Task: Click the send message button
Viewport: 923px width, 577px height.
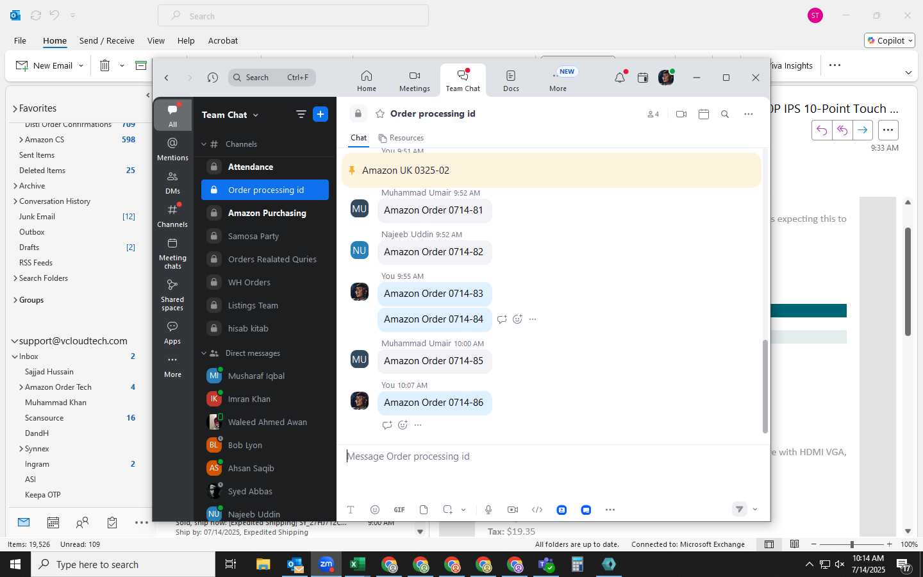Action: 740,509
